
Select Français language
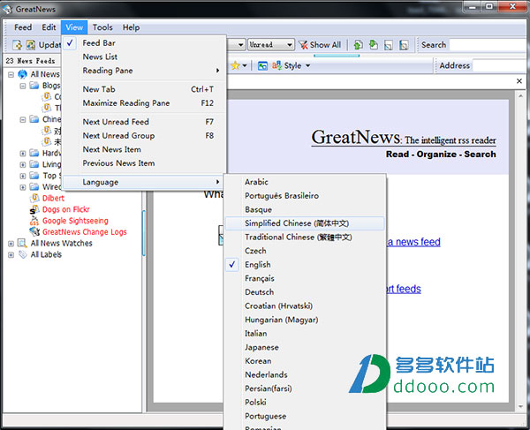pos(305,278)
